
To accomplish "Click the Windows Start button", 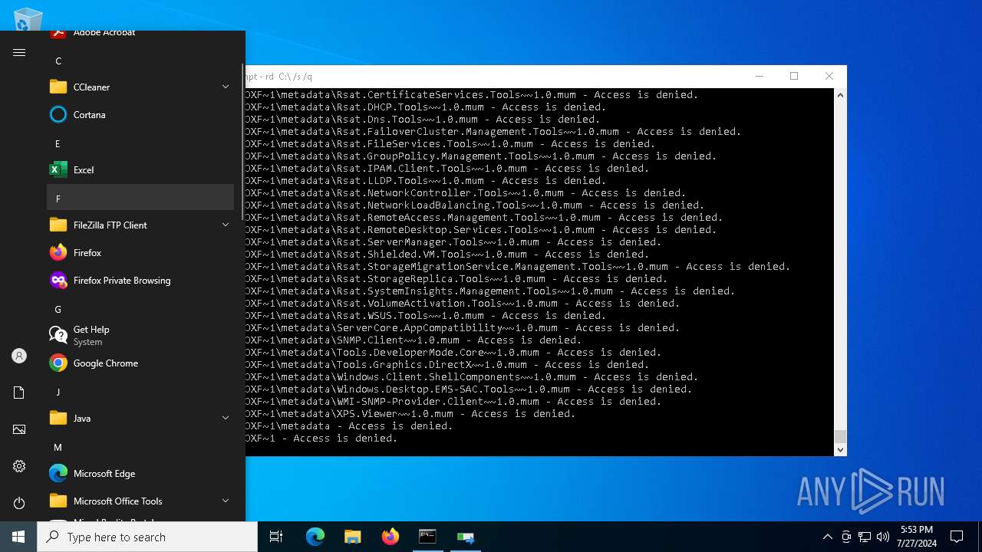I will (18, 537).
